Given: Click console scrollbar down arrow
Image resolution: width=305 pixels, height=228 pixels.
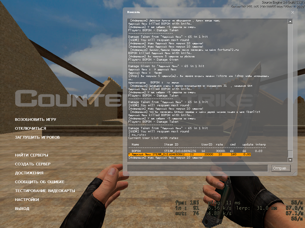Looking at the screenshot, I should (290, 160).
